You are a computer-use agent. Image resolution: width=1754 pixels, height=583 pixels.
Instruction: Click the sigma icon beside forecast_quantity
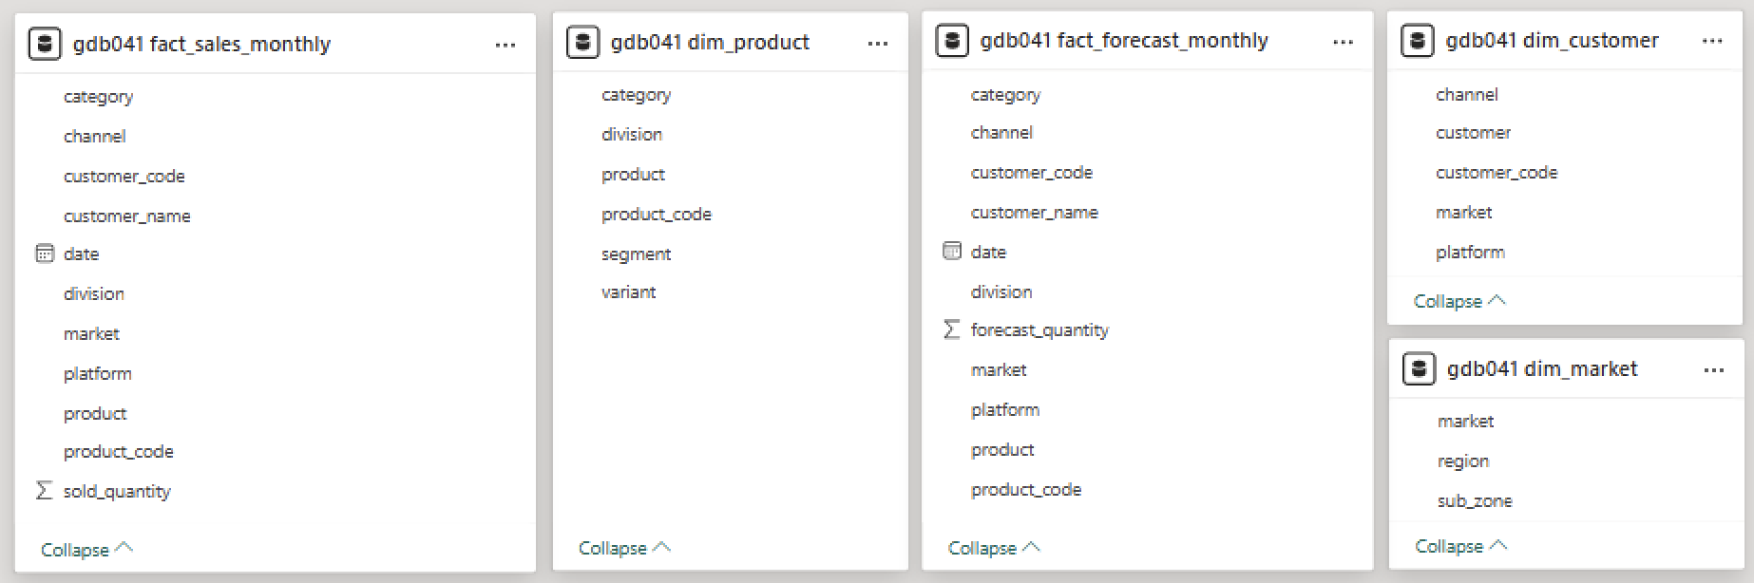(x=951, y=329)
